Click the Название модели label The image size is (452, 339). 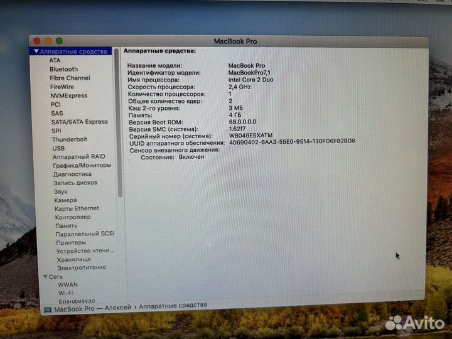point(155,66)
